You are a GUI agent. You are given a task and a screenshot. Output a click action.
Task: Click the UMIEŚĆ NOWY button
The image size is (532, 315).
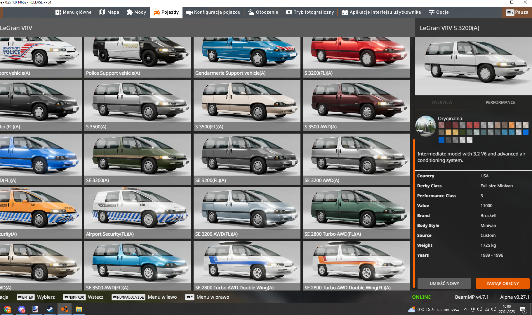[444, 283]
